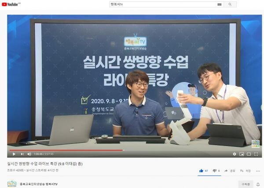Play the video with the play button
The image size is (264, 188).
[14, 154]
